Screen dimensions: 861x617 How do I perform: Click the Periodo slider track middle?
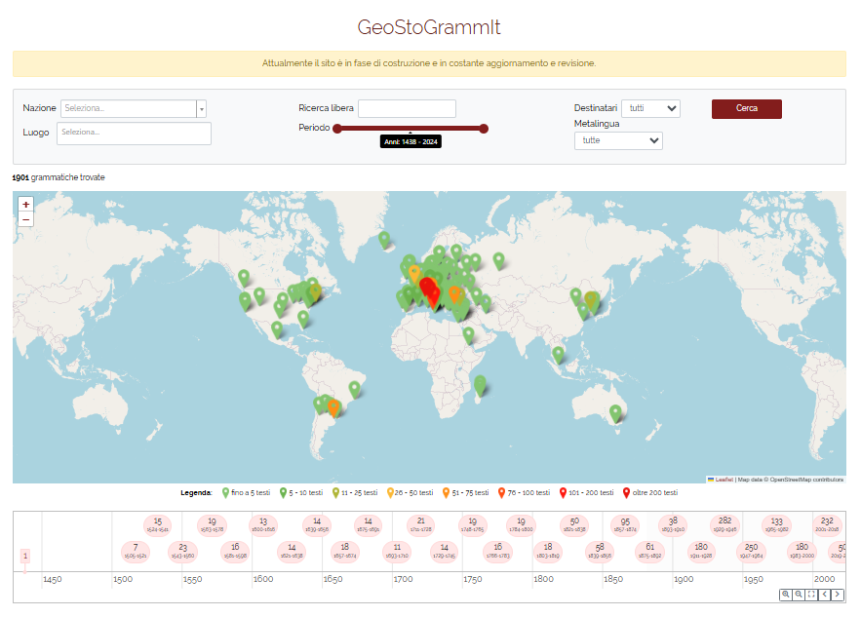tap(411, 129)
